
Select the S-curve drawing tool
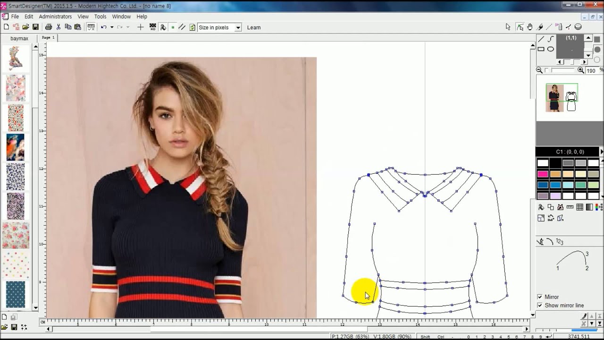coord(551,39)
